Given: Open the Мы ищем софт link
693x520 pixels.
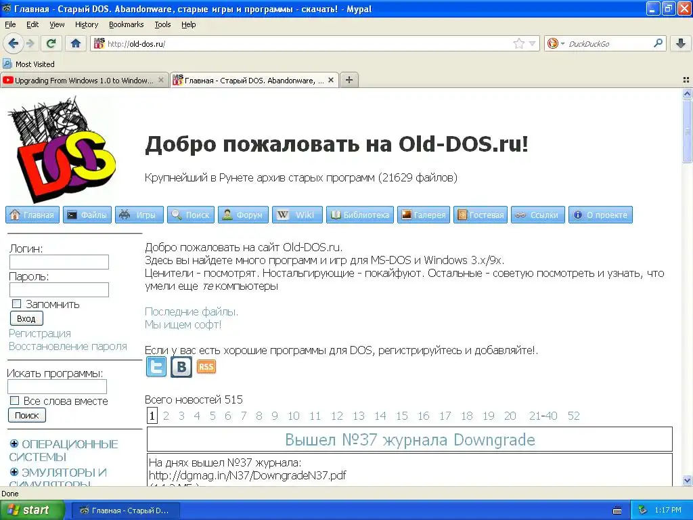Looking at the screenshot, I should point(183,324).
